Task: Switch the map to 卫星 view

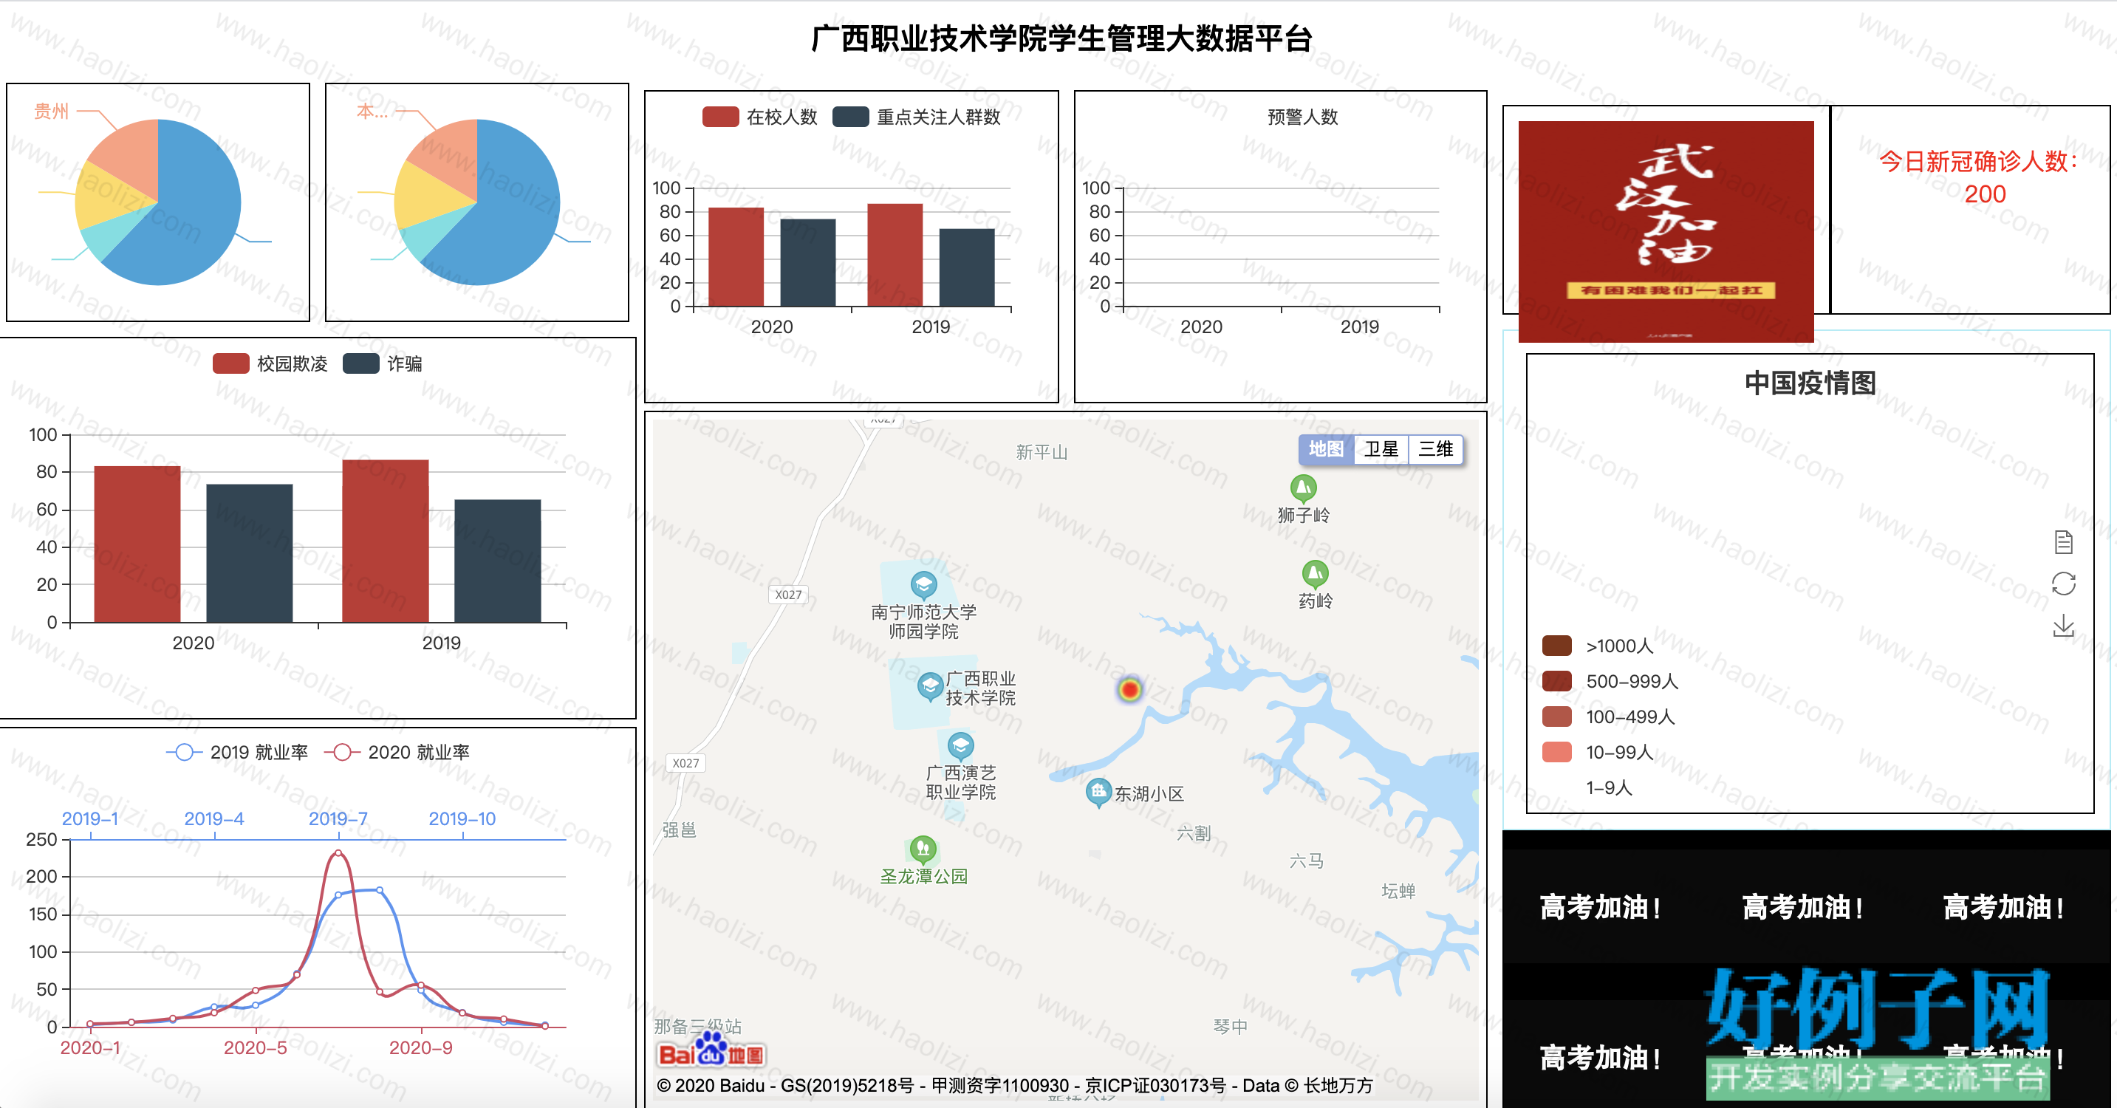Action: [1381, 449]
